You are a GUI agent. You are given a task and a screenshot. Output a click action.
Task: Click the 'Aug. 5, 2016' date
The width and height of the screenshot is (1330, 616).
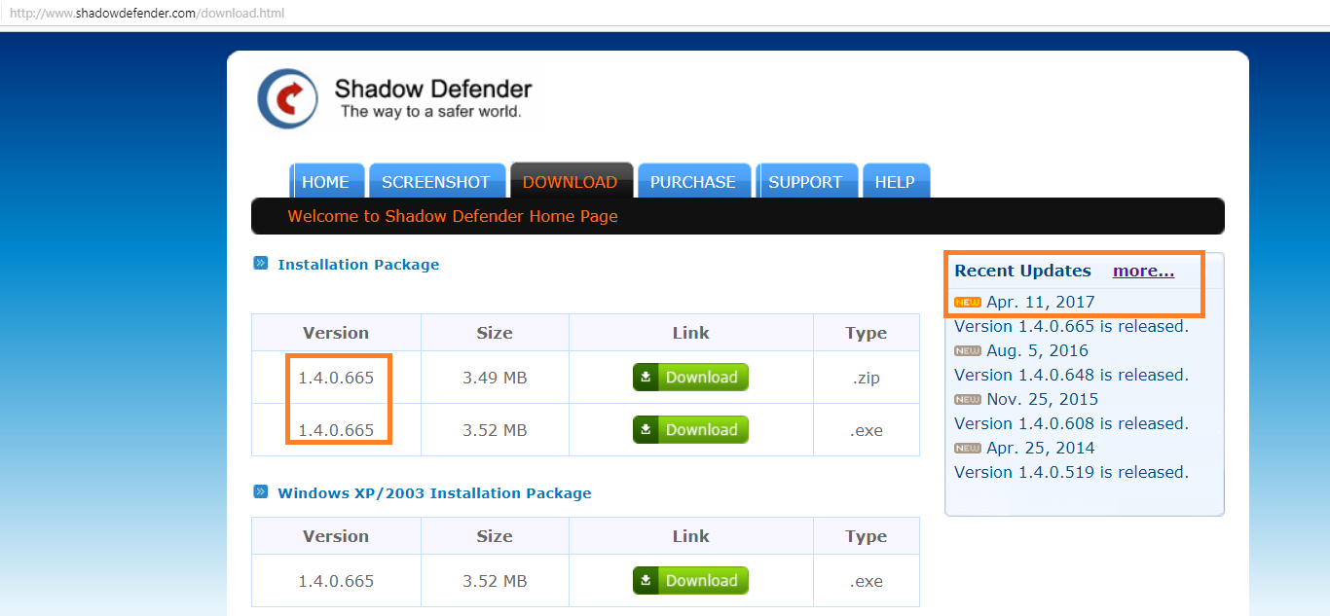coord(1038,351)
